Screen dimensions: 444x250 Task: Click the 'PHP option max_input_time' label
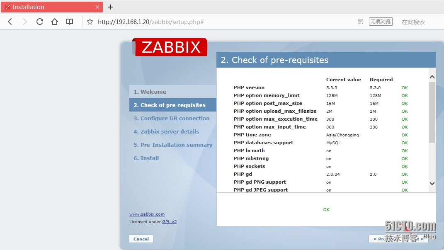269,127
